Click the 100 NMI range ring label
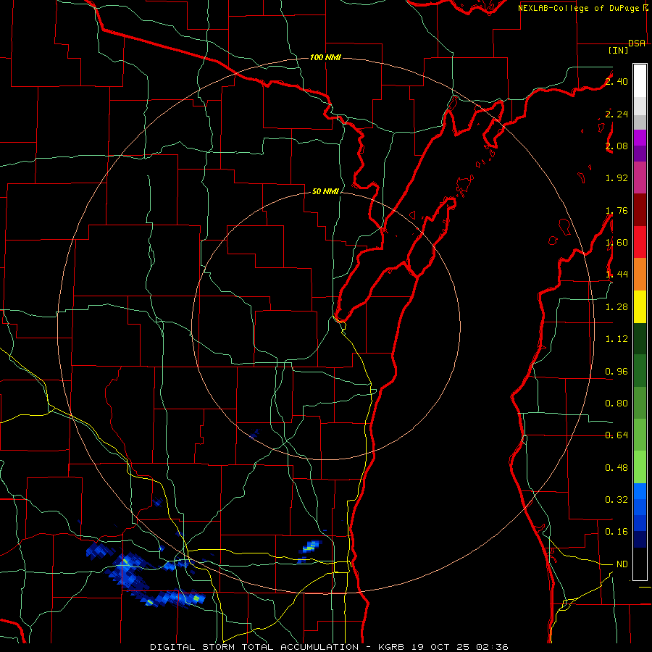This screenshot has height=652, width=652. tap(325, 57)
